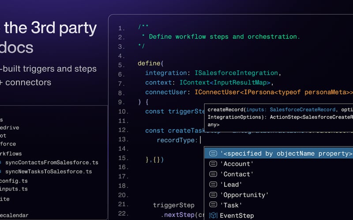Click the comment 'Define workflow steps and orchestration.'
Viewport: 353px width, 220px height.
[x=224, y=37]
